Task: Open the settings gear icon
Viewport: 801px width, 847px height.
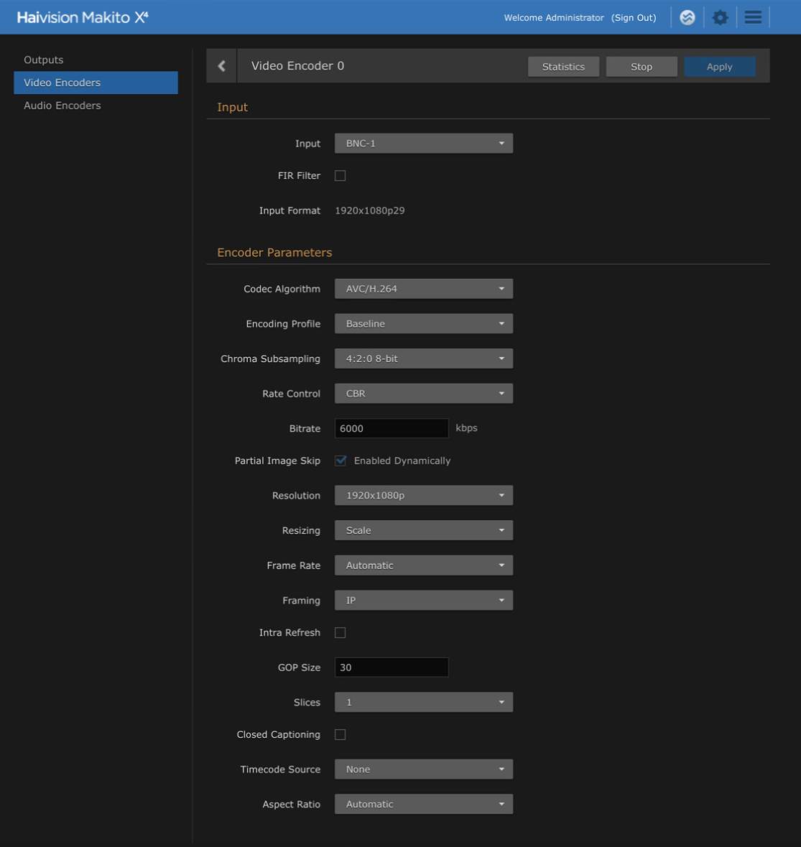Action: click(x=720, y=18)
